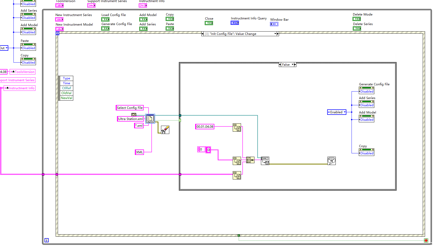Click the 00.01.04.08 version string constant
Image resolution: width=438 pixels, height=248 pixels.
pyautogui.click(x=205, y=127)
